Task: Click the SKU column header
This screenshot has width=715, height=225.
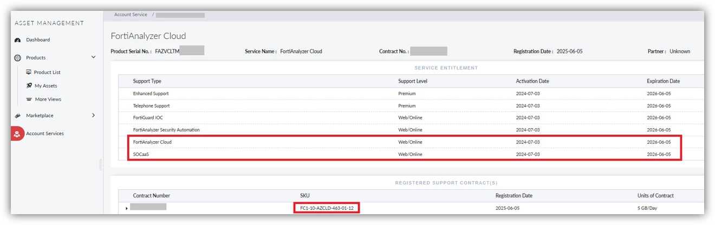Action: 304,196
